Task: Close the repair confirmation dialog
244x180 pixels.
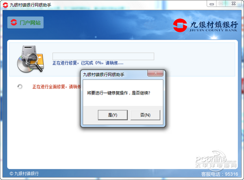Action: click(155, 73)
